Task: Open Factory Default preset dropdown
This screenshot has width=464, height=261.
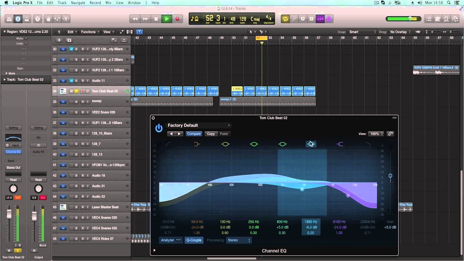Action: (x=199, y=125)
